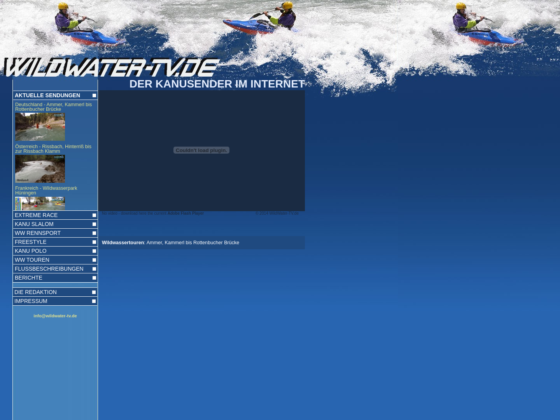The image size is (560, 420).
Task: Click the square marker beside FREESTYLE
Action: tap(94, 242)
